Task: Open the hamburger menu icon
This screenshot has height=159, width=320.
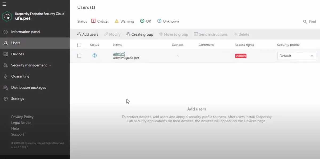Action: tap(4, 4)
